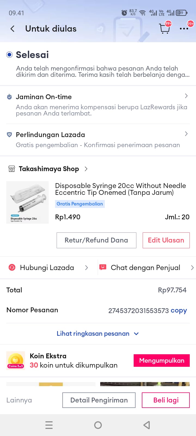Image resolution: width=196 pixels, height=436 pixels.
Task: Expand Jaminan On-time details chevron
Action: click(x=186, y=96)
